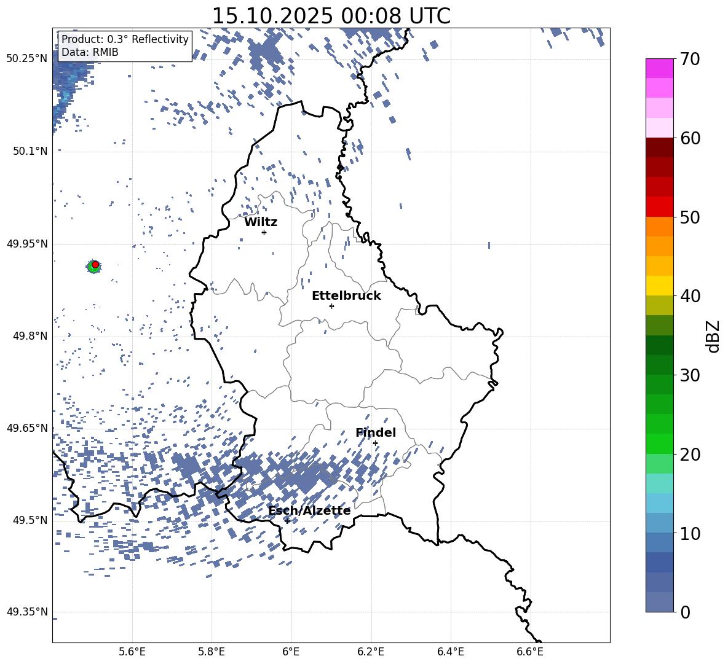
Task: Click the 6.4°E longitude label
Action: pos(450,652)
